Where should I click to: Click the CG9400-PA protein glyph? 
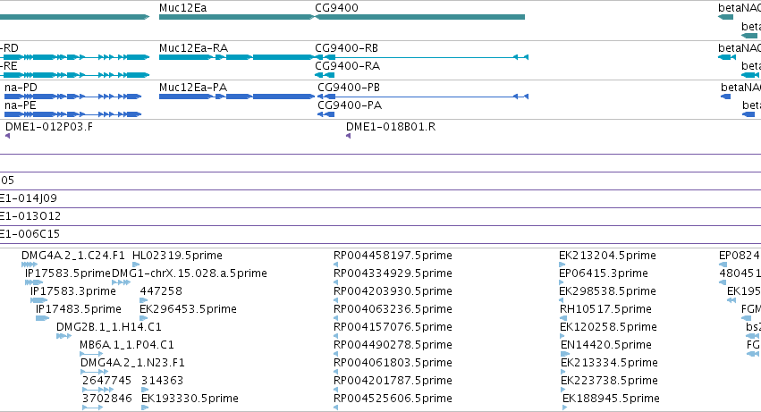(326, 114)
